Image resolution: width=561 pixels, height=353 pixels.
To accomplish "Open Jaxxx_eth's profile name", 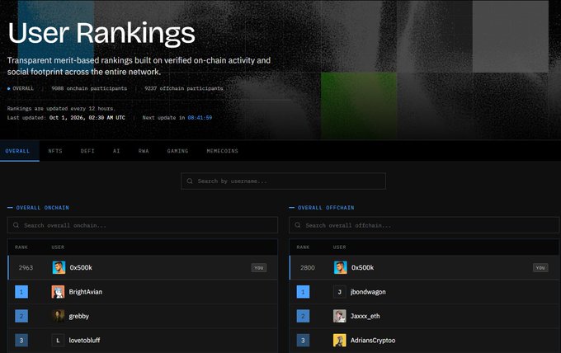I will [x=365, y=316].
